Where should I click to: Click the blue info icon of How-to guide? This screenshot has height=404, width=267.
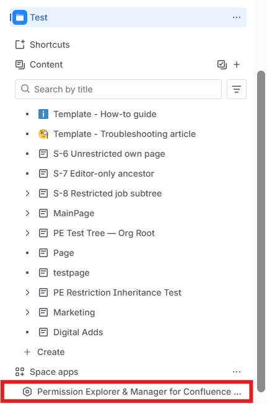pos(43,114)
